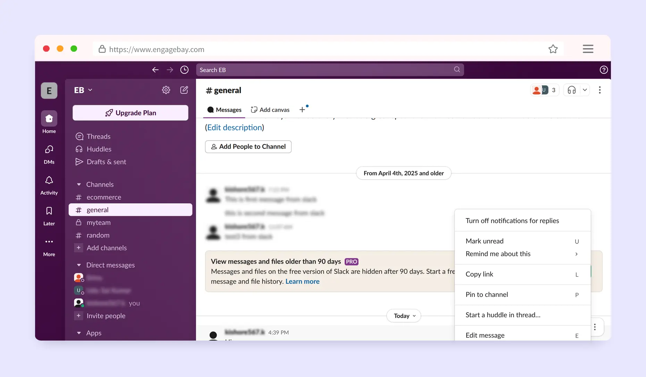Open the Today date dropdown

(404, 316)
